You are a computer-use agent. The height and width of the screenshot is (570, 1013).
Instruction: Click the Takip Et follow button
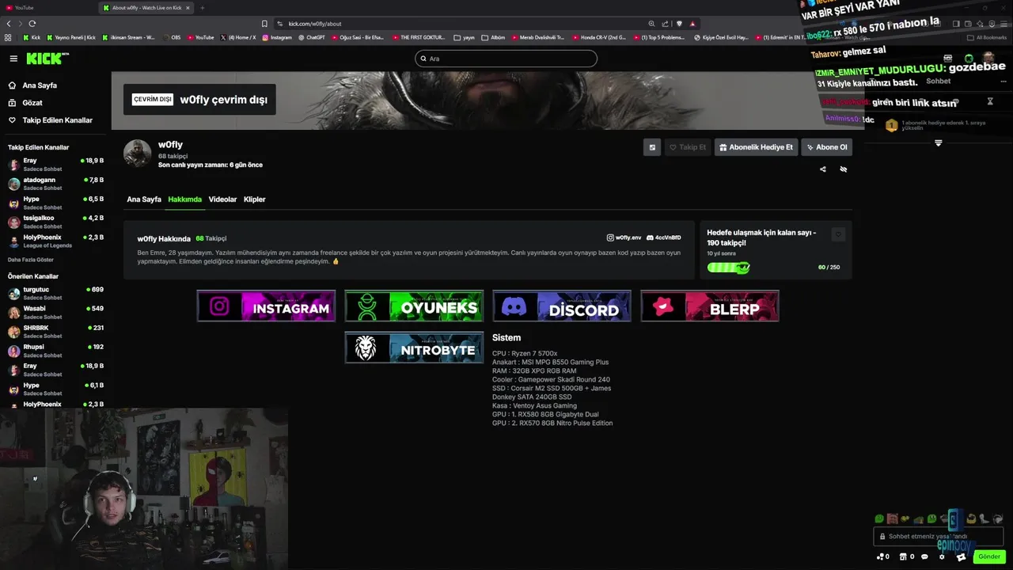tap(687, 147)
